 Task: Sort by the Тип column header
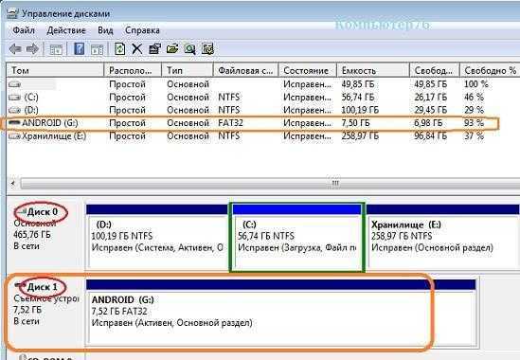pos(188,70)
